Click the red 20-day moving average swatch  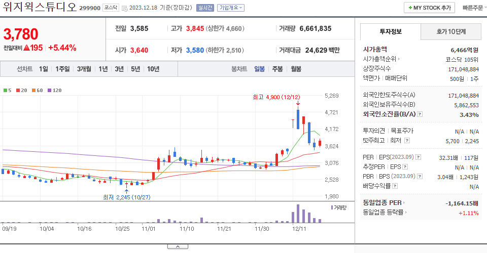18,91
